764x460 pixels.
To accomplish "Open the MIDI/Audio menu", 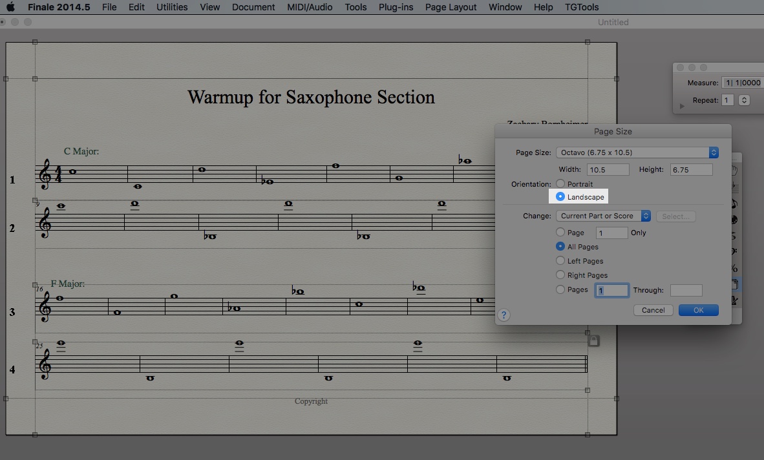I will click(309, 7).
